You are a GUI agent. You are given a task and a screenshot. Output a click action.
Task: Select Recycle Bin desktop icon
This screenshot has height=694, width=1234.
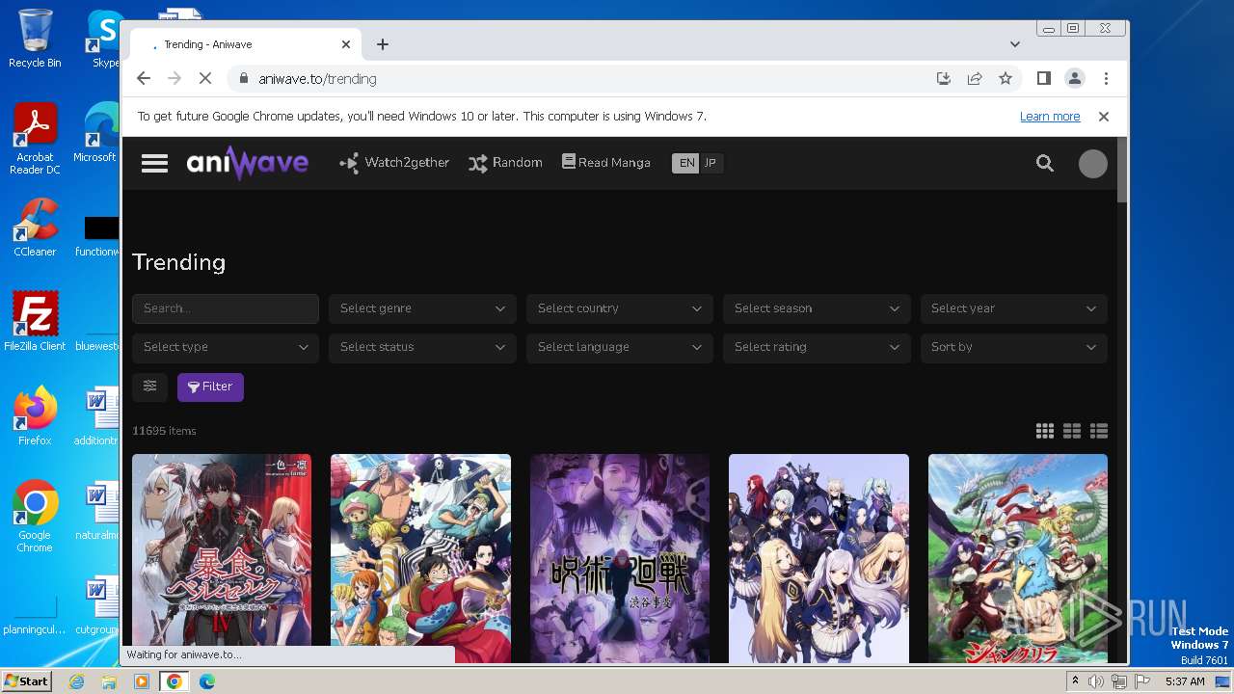[35, 39]
